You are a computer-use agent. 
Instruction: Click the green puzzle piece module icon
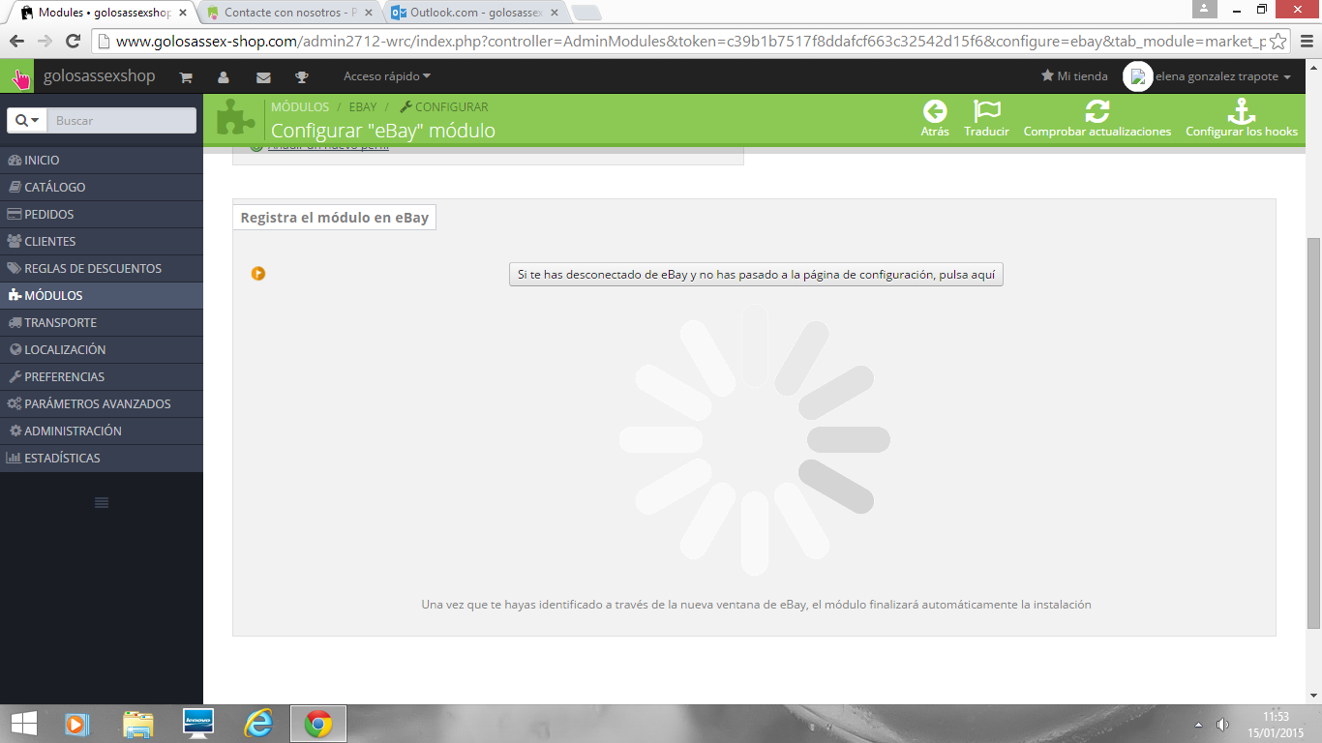235,118
